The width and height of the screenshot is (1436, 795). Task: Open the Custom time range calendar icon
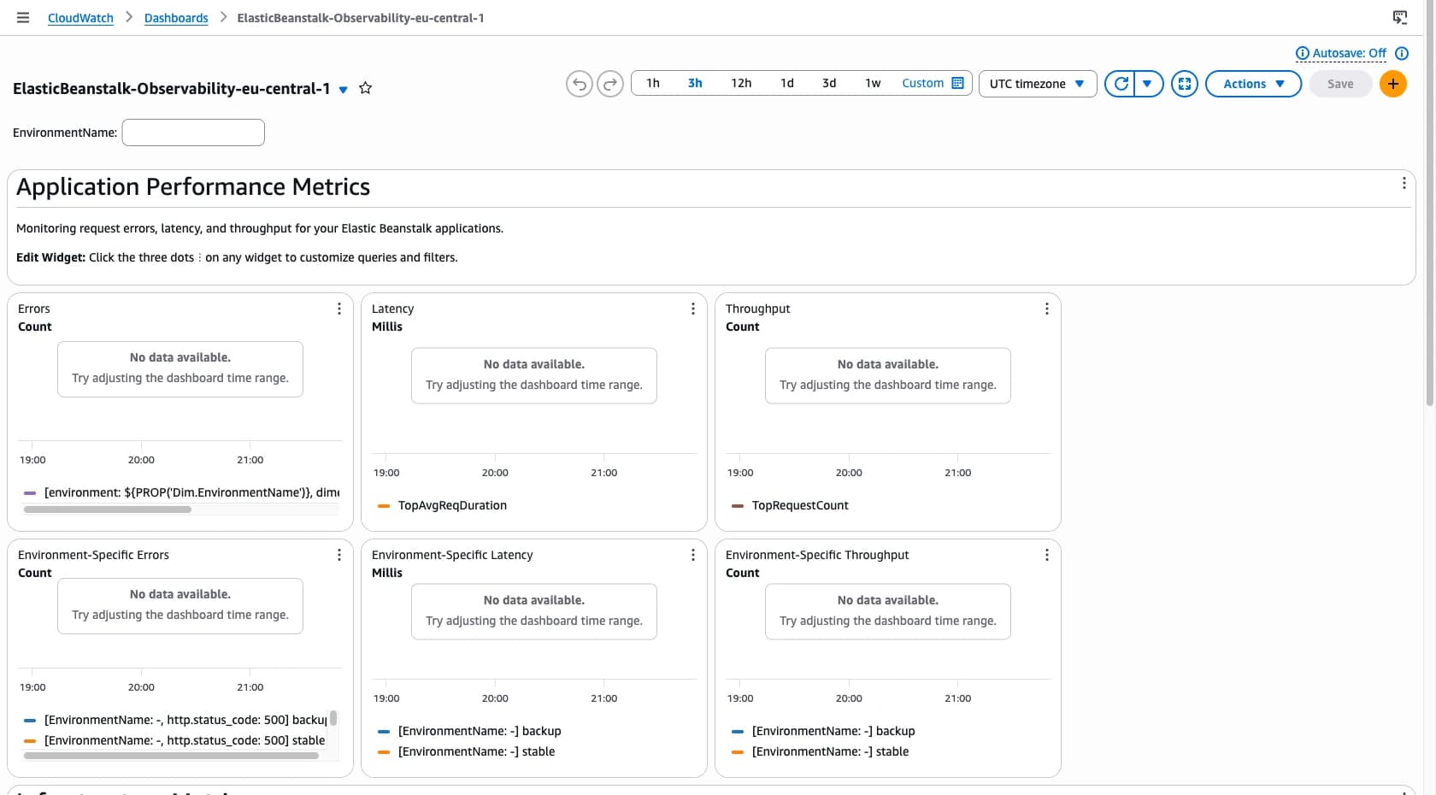pyautogui.click(x=958, y=83)
